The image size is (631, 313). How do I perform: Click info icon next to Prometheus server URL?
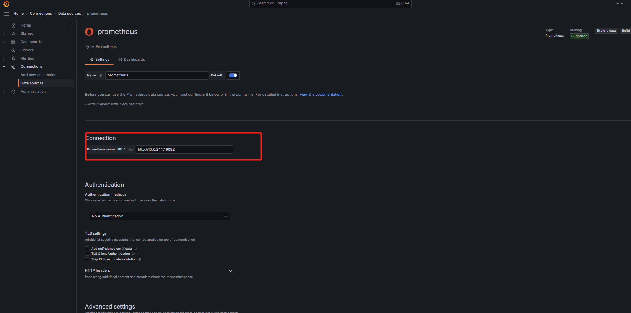(x=131, y=149)
